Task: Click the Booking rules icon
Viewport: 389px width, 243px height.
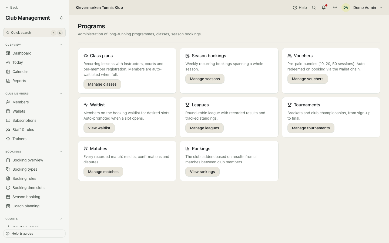Action: point(8,178)
